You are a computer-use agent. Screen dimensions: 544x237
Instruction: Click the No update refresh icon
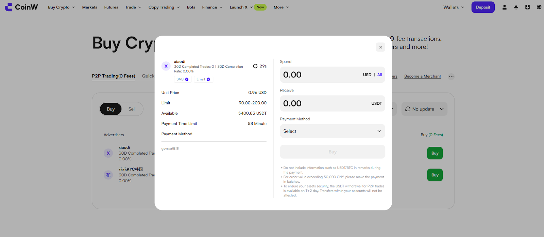pos(408,109)
